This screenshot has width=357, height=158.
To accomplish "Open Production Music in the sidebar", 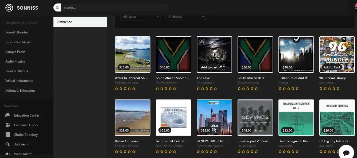I will pos(18,42).
